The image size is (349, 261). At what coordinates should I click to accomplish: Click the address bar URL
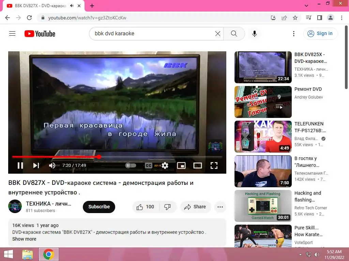tap(87, 18)
